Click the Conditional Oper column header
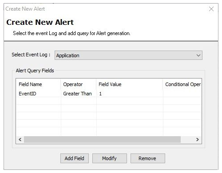 (182, 84)
